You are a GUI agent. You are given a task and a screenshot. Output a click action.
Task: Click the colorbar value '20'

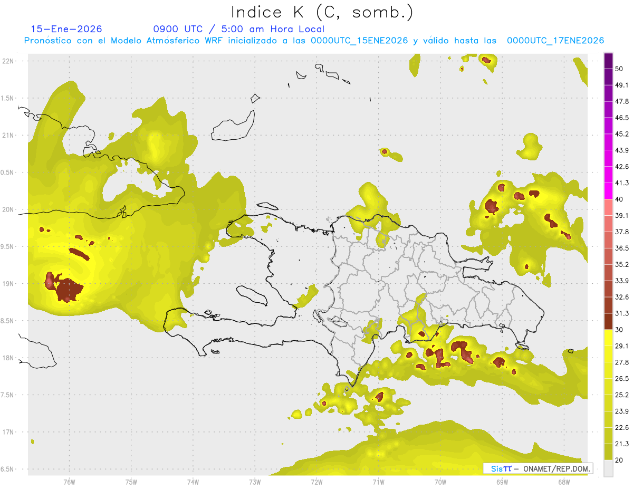620,460
